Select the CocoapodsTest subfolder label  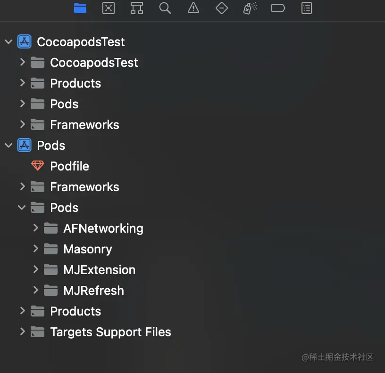tap(94, 63)
